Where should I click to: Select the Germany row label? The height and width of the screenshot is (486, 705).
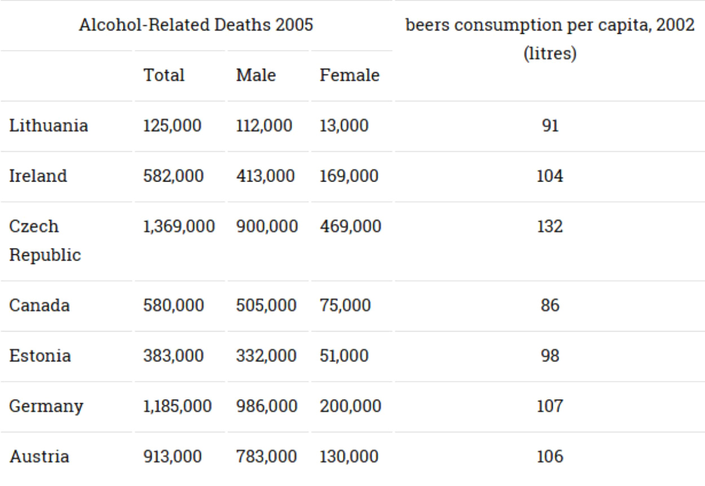click(46, 407)
